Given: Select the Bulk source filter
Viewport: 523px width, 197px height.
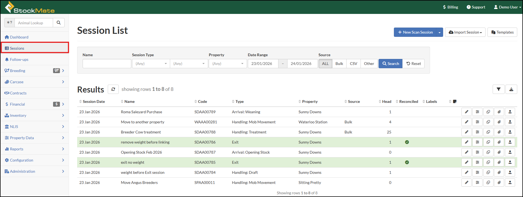Looking at the screenshot, I should 339,64.
